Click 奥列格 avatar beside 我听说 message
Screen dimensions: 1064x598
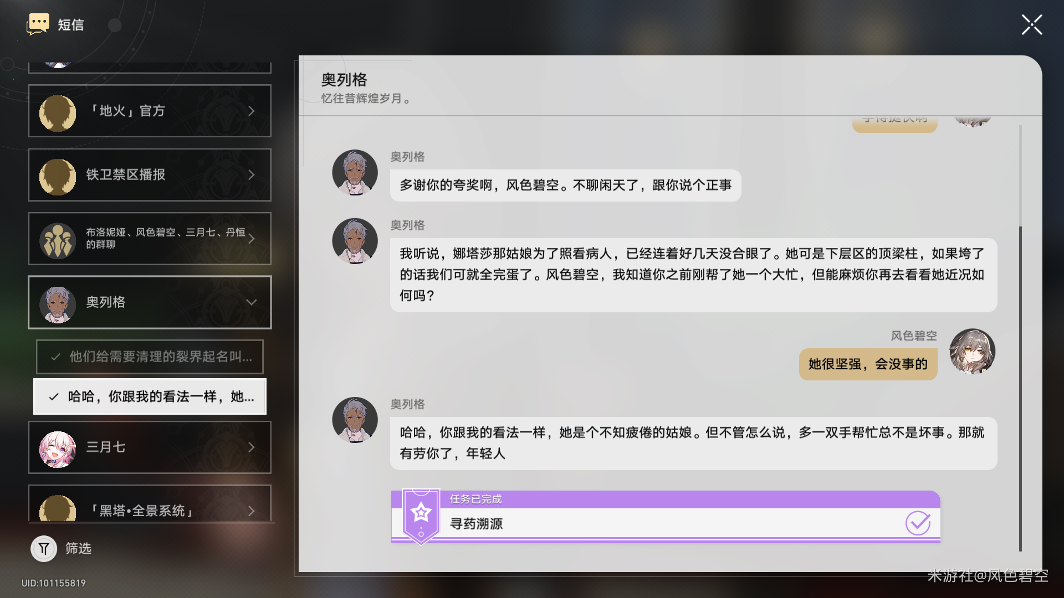click(355, 241)
